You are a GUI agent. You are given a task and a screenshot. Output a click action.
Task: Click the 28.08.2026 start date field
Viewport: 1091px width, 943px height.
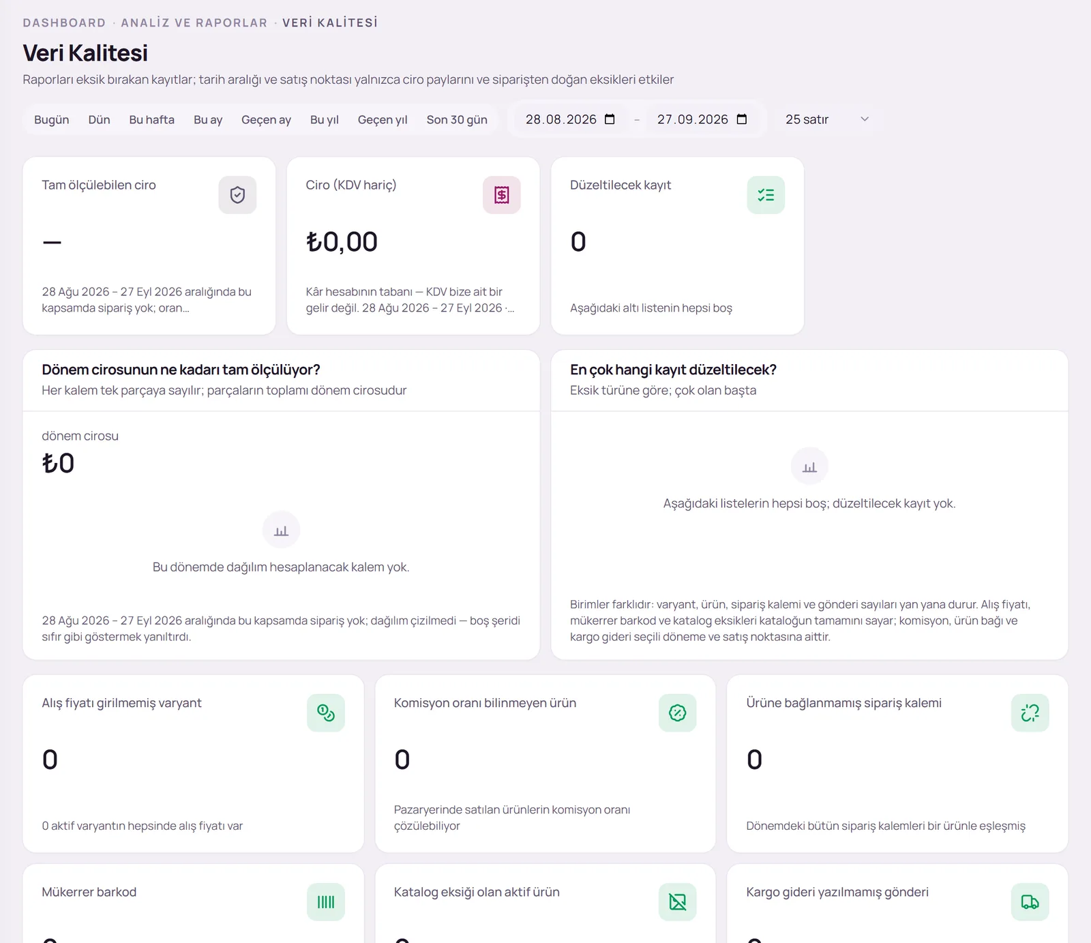[x=571, y=119]
